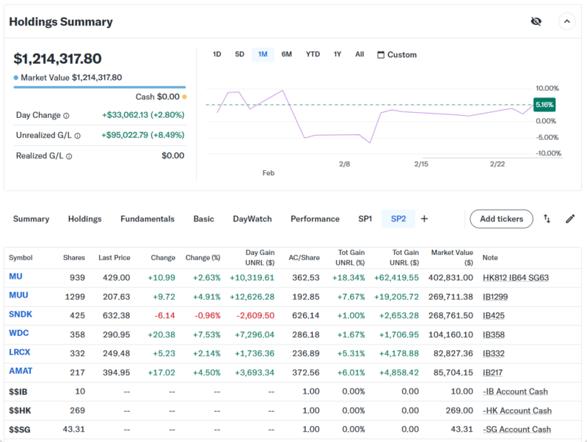This screenshot has height=442, width=587.
Task: Switch to the Performance tab
Action: coord(315,218)
